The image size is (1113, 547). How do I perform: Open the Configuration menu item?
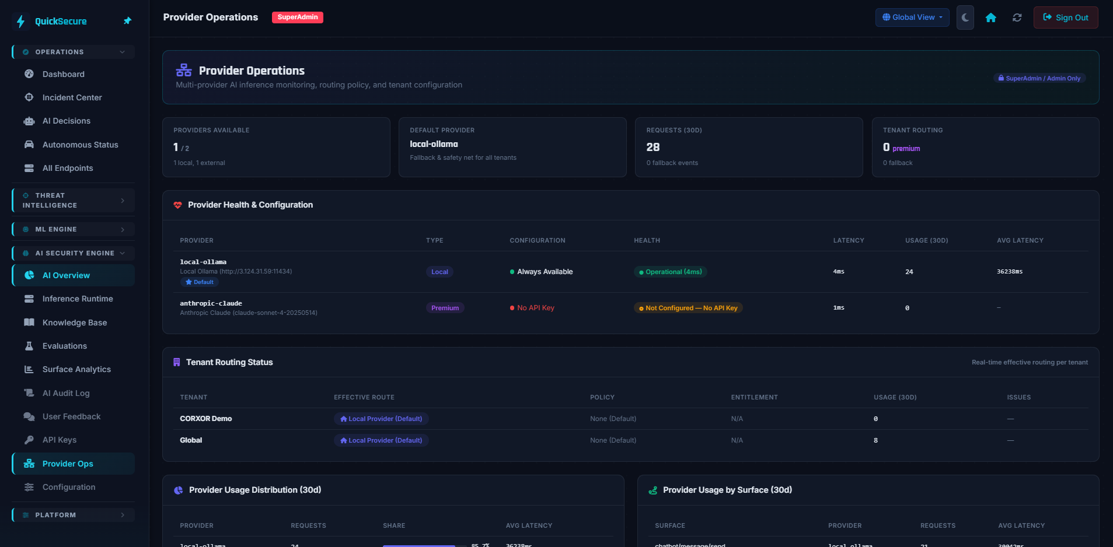click(68, 487)
